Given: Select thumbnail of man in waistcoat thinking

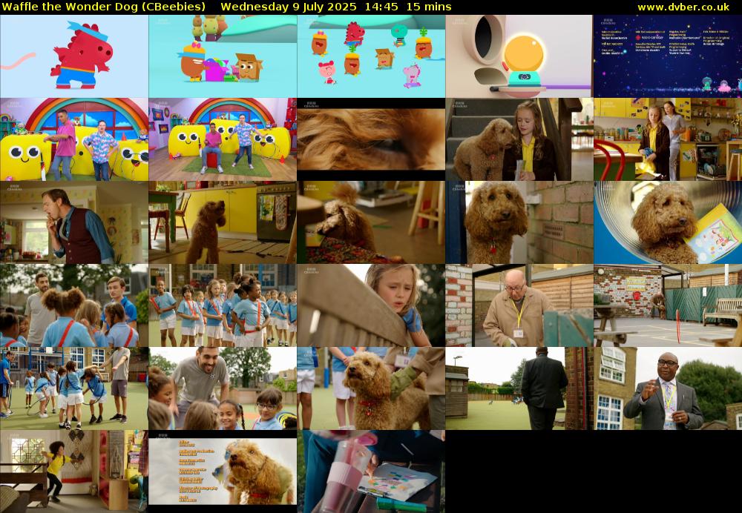Looking at the screenshot, I should (74, 222).
